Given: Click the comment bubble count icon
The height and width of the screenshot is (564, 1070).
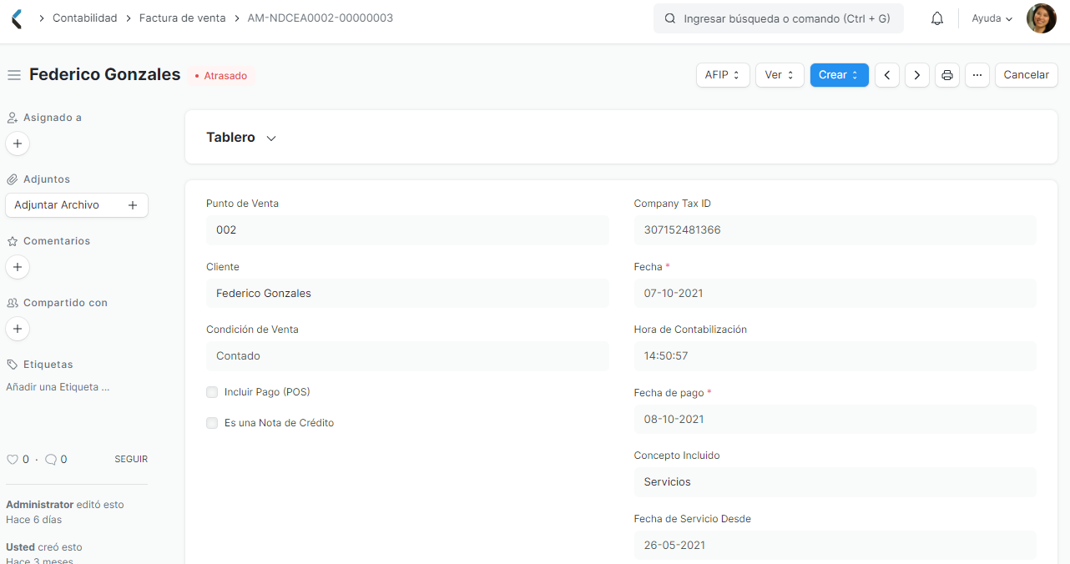Looking at the screenshot, I should coord(51,460).
